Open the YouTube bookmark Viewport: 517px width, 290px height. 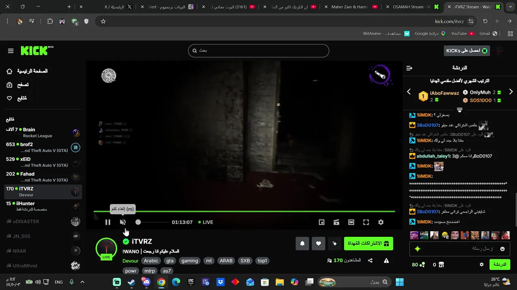462,33
